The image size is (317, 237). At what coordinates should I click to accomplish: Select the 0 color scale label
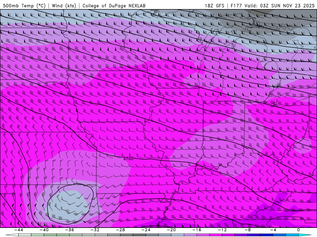click(x=299, y=230)
